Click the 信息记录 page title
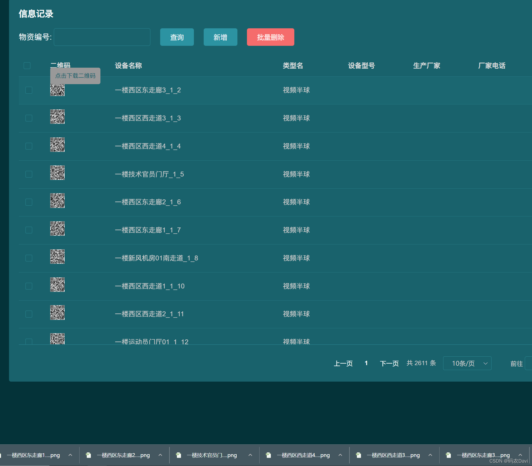Image resolution: width=532 pixels, height=466 pixels. (36, 14)
